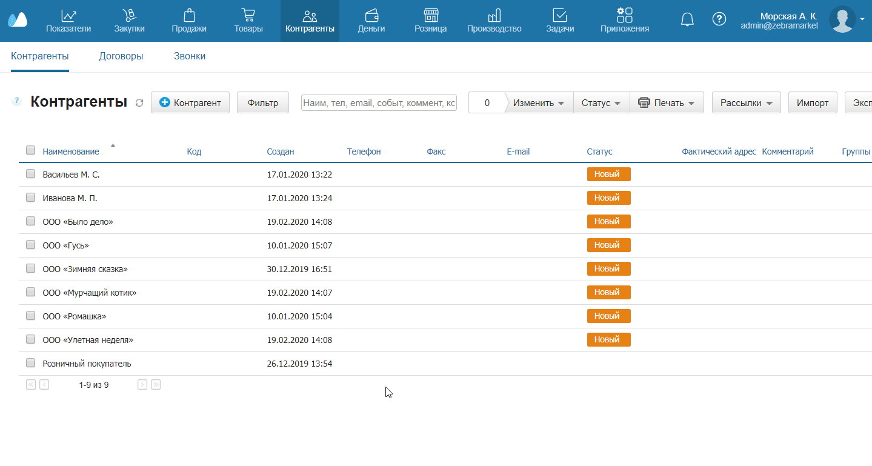This screenshot has width=872, height=466.
Task: Expand the Рассылки dropdown
Action: tap(746, 103)
